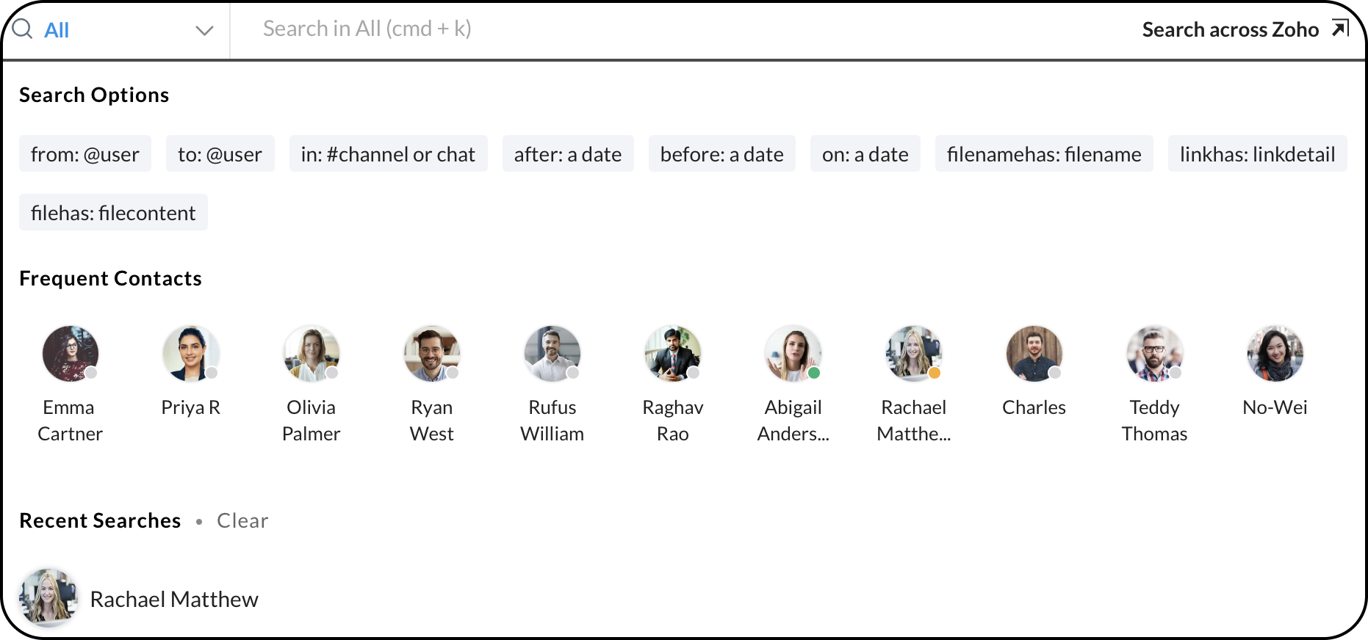Click Abigail Anderson's avatar with green status
Viewport: 1368px width, 640px height.
click(793, 354)
